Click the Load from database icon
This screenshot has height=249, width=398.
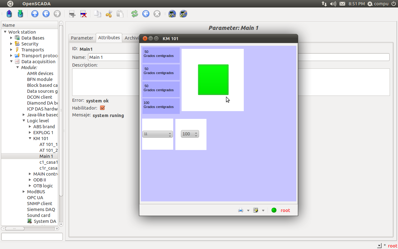pos(9,14)
